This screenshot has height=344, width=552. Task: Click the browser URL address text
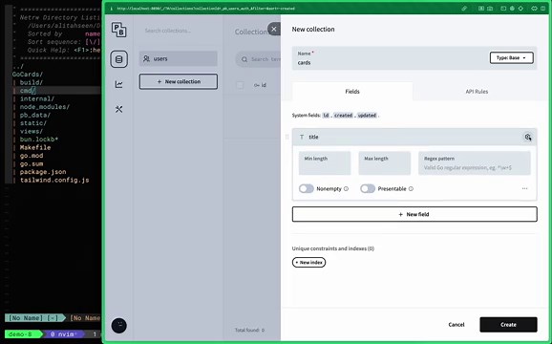click(205, 9)
